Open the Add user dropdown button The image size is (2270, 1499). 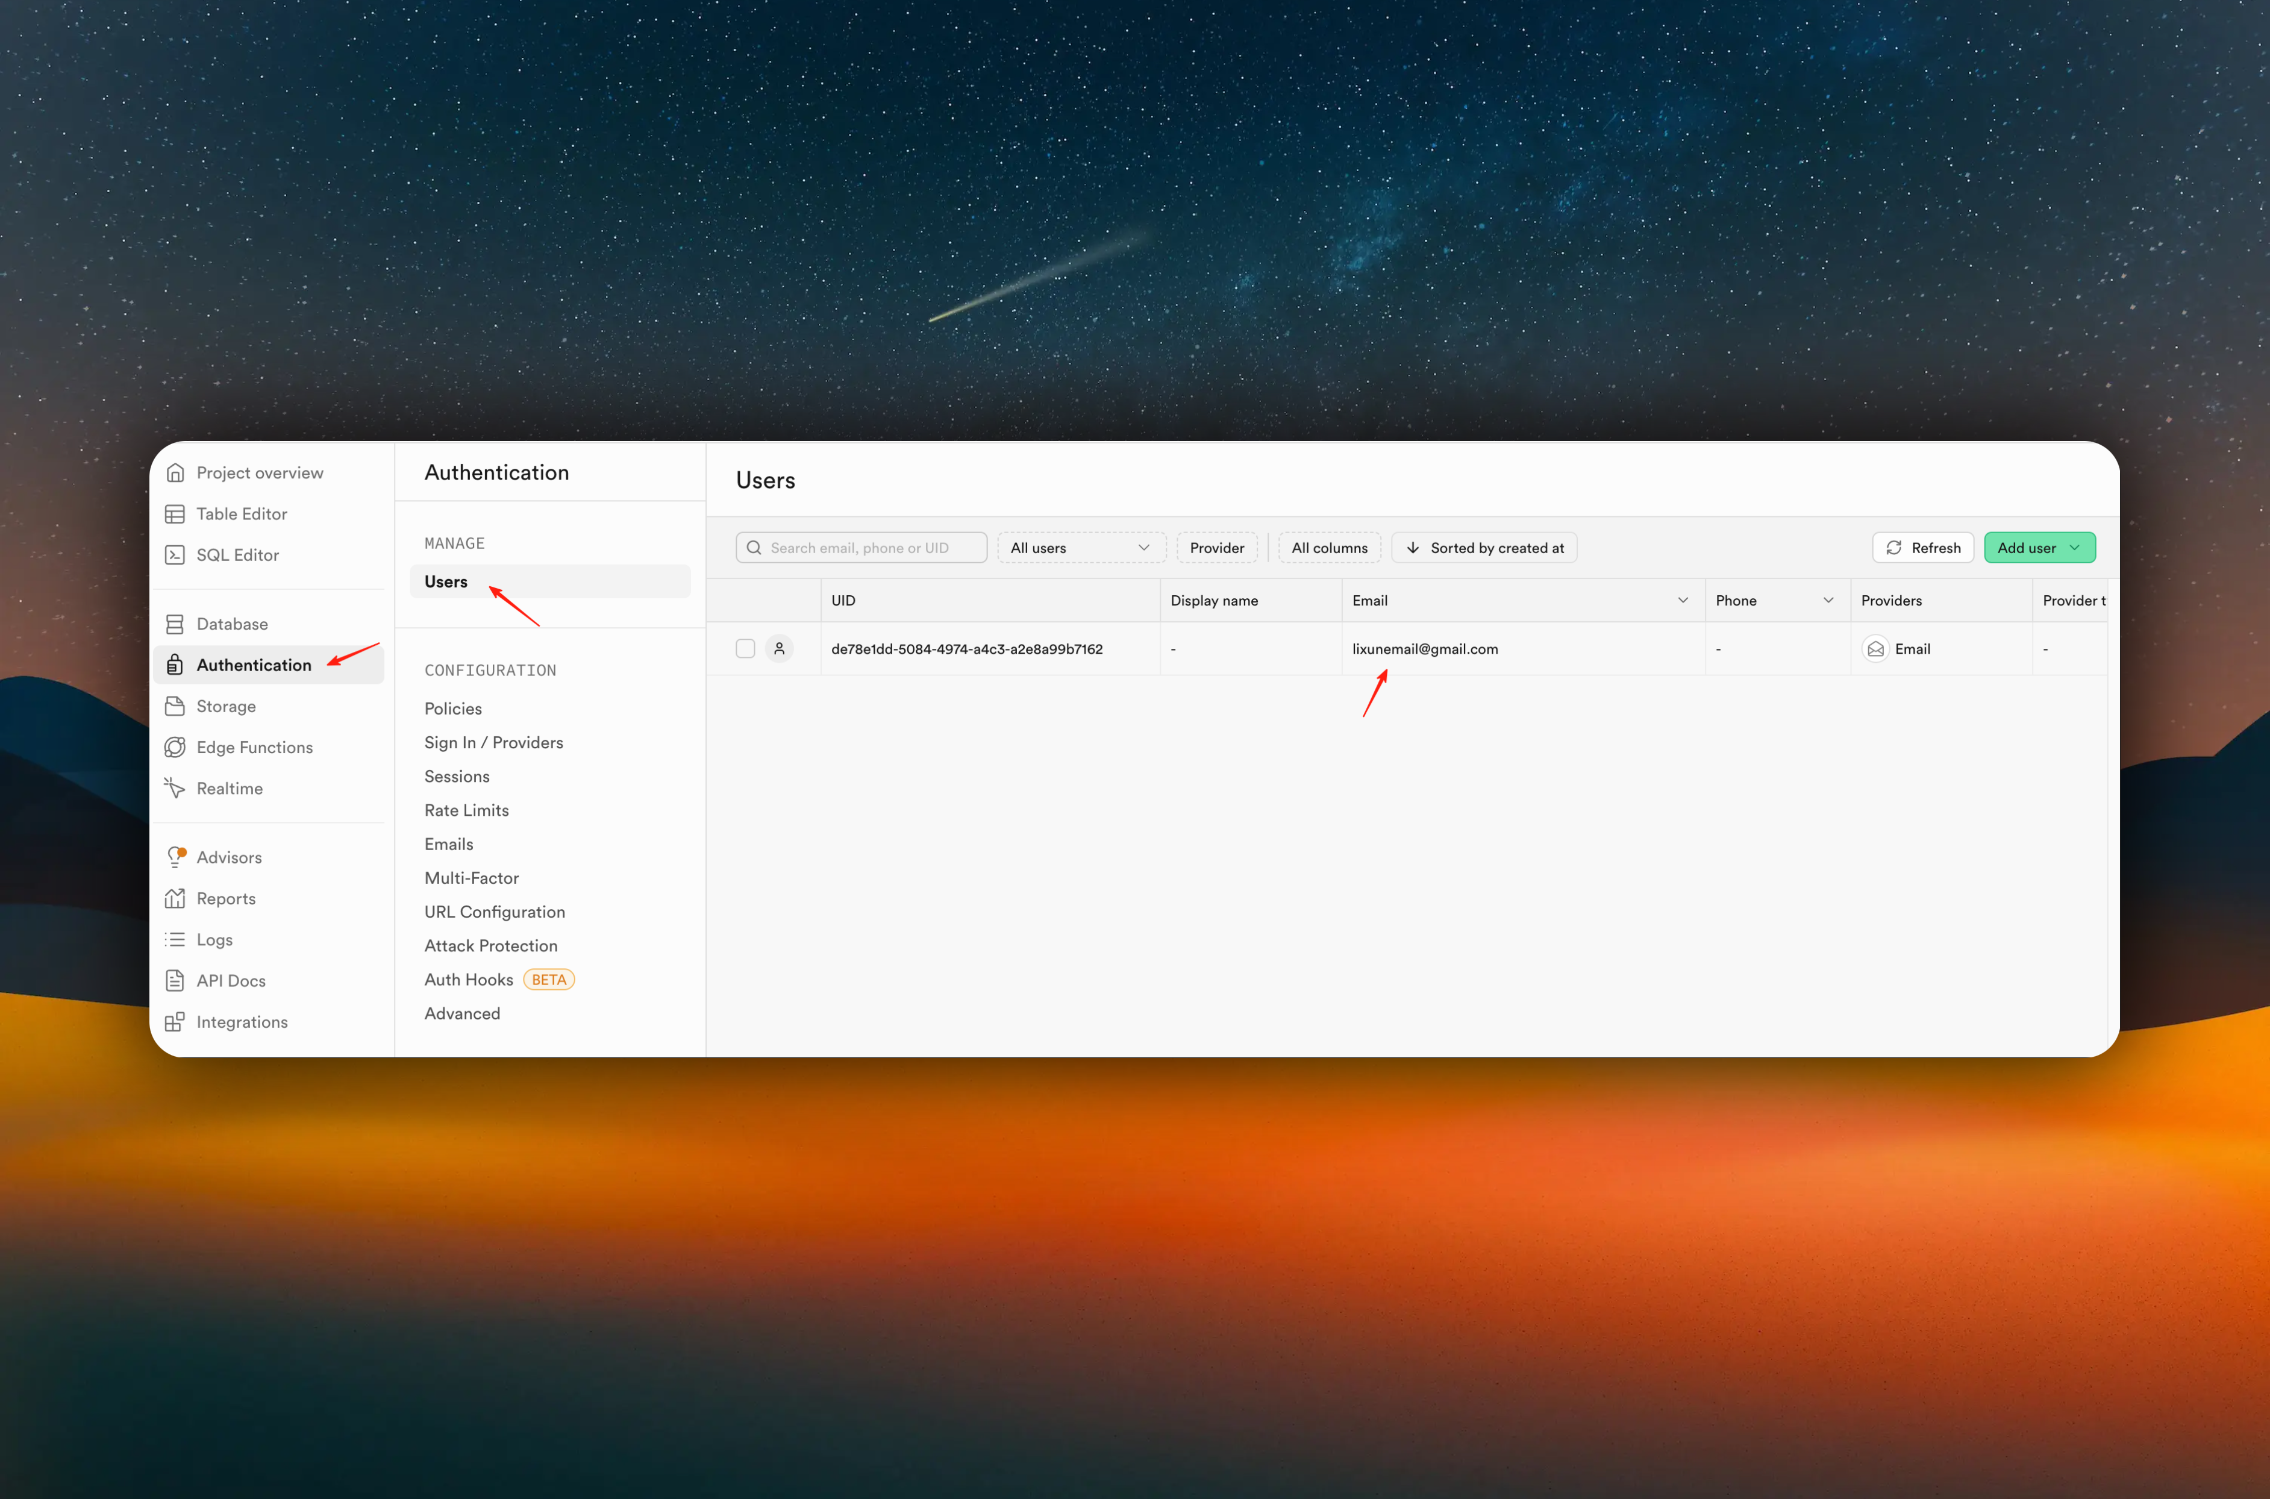[x=2039, y=548]
